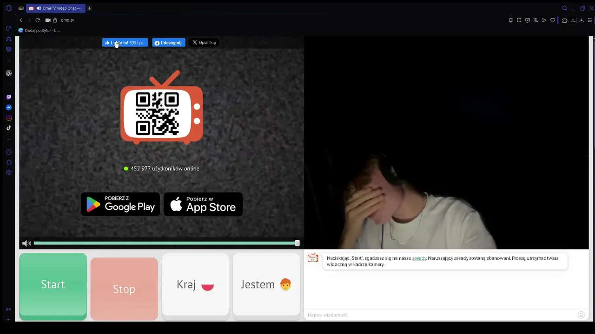The image size is (595, 334).
Task: Take a snapshot with toolbar icon
Action: [519, 20]
